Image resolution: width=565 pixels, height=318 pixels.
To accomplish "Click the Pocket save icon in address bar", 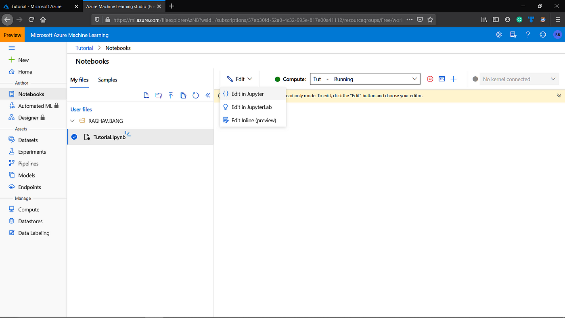I will [420, 19].
